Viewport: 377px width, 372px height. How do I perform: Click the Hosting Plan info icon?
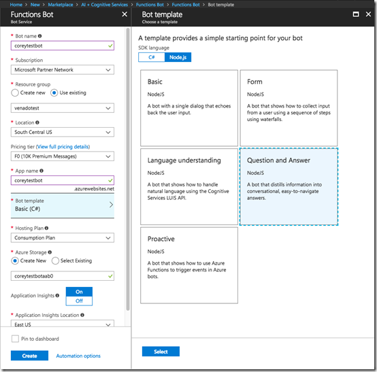[46, 228]
